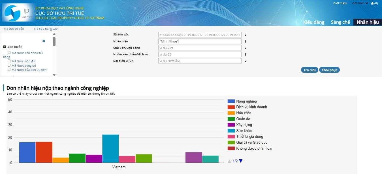Open the Tra cứu nâng cao tab
Screen dimensions: 382x174
pyautogui.click(x=46, y=29)
